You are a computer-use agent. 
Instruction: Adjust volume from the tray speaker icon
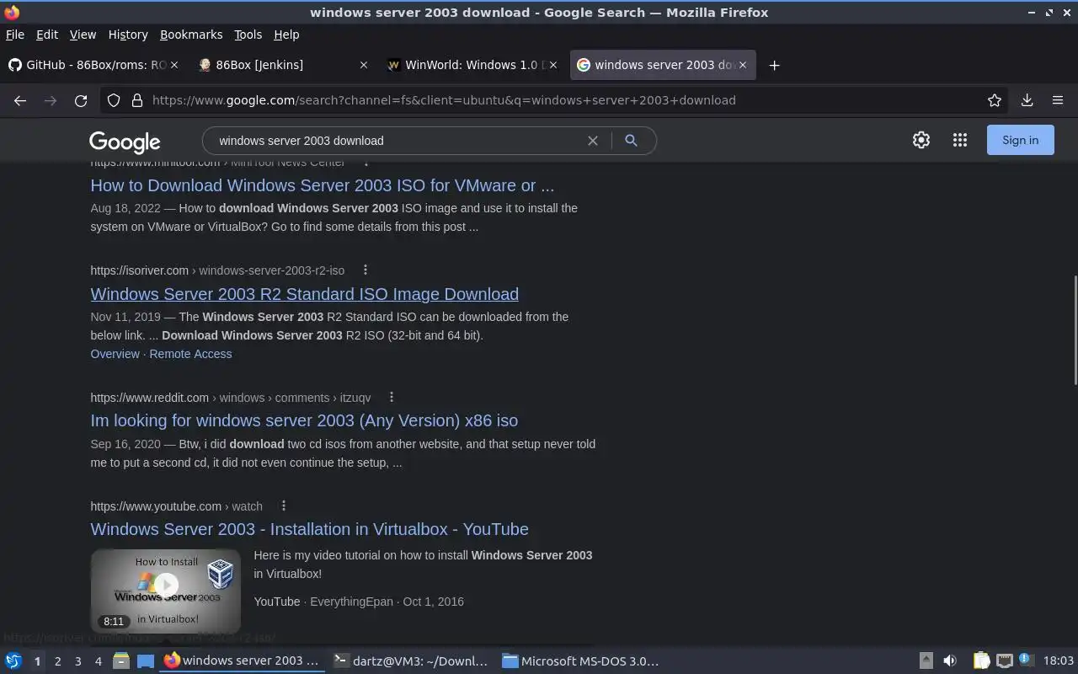pos(950,661)
